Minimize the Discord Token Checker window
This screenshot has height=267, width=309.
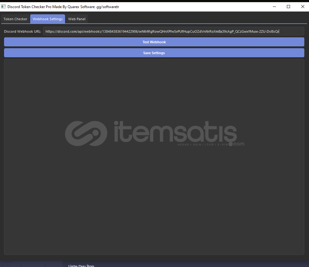(274, 7)
